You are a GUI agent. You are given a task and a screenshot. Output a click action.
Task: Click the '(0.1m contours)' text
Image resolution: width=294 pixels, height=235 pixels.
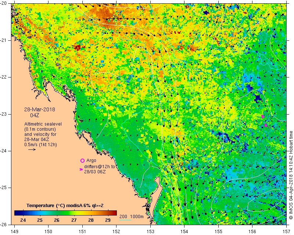[x=40, y=129]
